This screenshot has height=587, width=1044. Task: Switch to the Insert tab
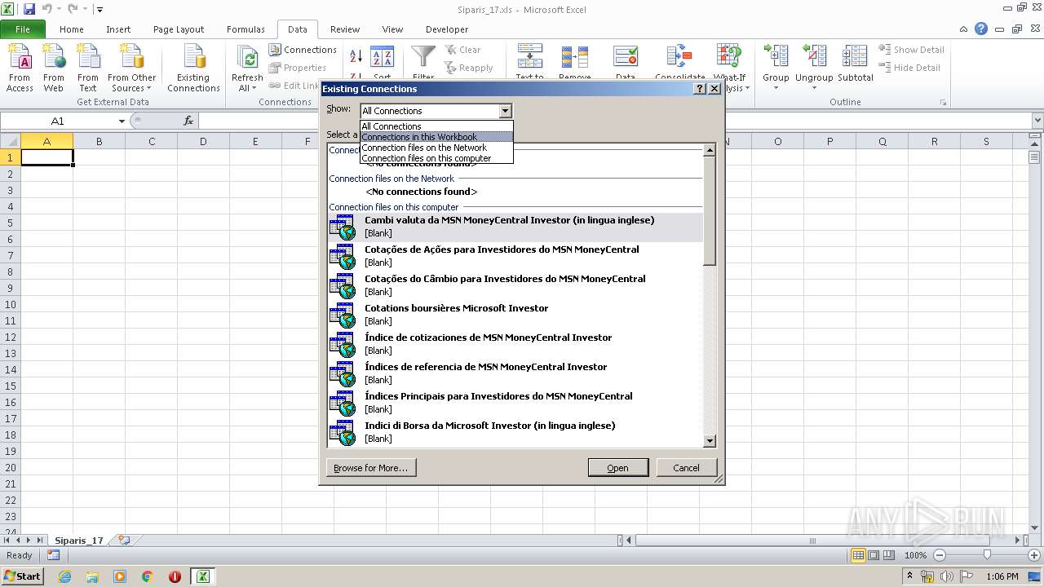coord(118,29)
